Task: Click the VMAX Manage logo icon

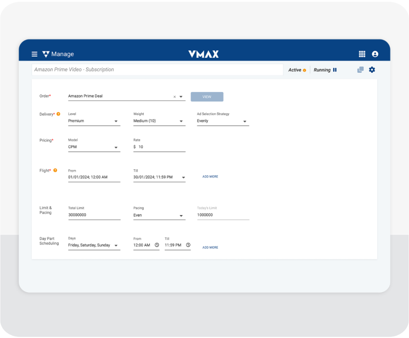Action: [x=46, y=54]
